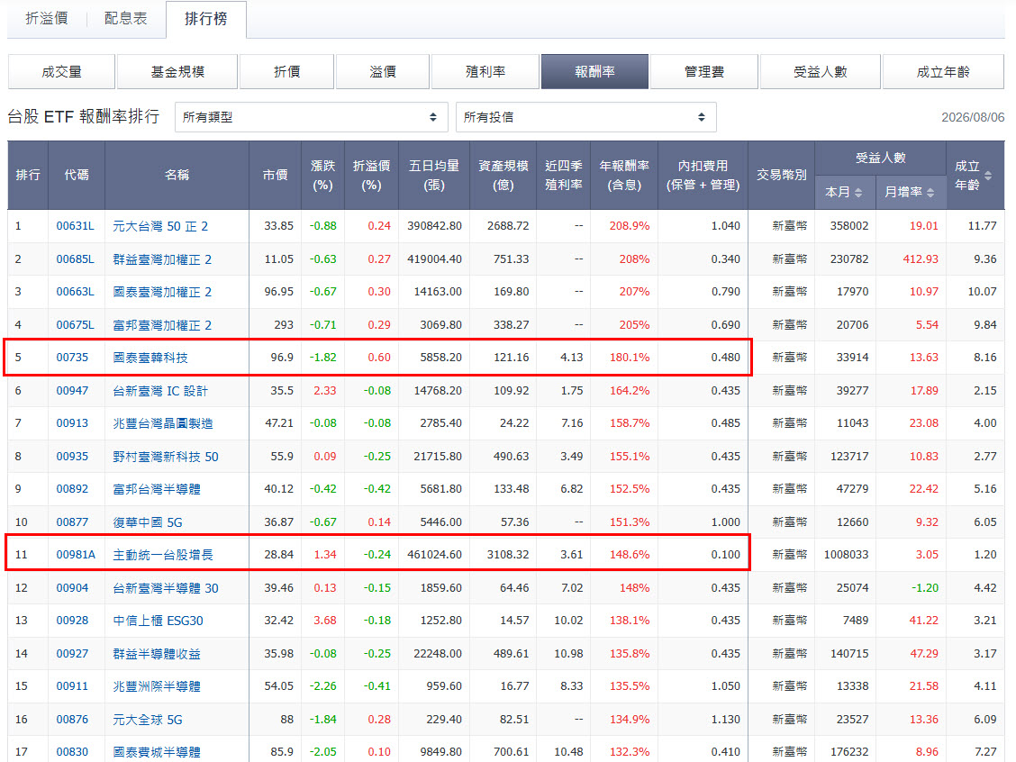Switch to the 折溢價 tab
The image size is (1016, 762).
point(47,18)
